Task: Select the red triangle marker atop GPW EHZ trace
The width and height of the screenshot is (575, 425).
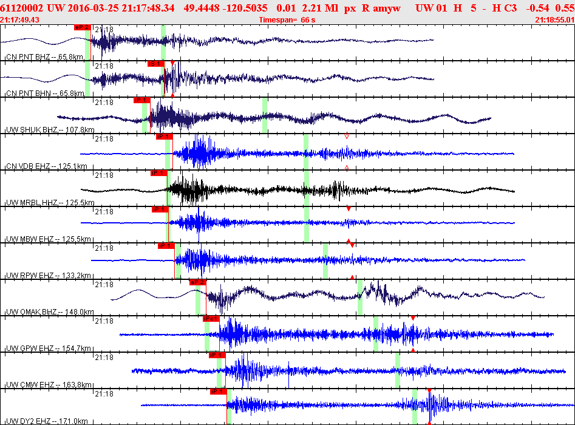Action: (413, 318)
